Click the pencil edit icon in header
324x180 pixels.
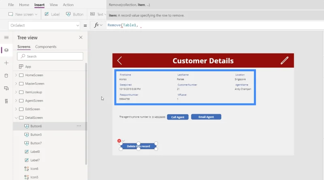tap(284, 60)
